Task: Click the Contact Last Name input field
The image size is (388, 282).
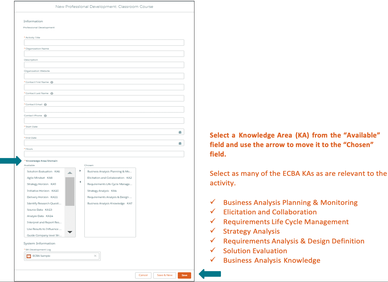Action: point(104,98)
